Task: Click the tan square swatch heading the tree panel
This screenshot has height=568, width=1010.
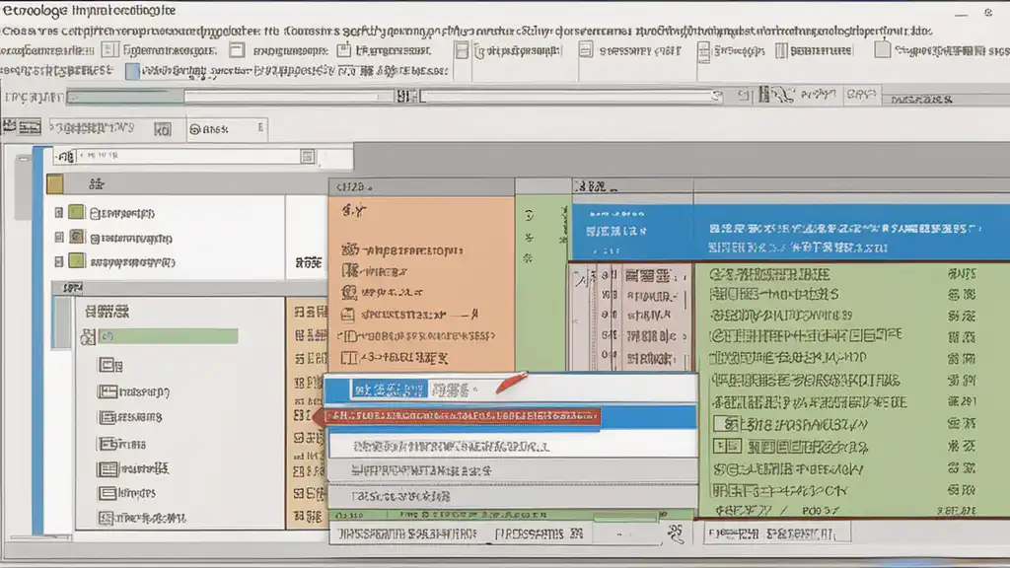Action: coord(55,184)
